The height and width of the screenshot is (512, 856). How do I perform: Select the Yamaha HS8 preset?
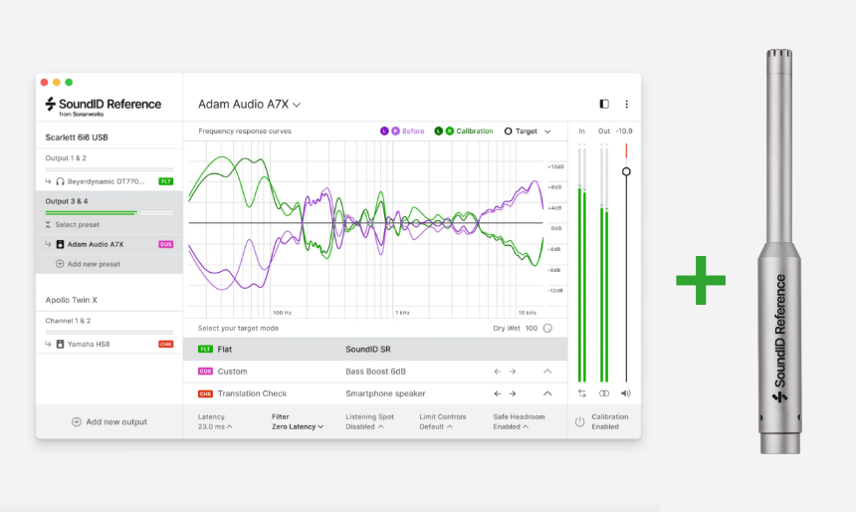point(109,345)
